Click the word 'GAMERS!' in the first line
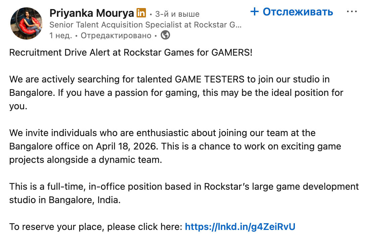369x242 pixels. pos(232,52)
